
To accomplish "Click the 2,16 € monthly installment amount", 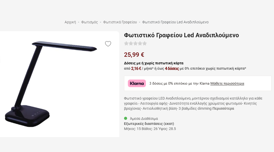I will click(136, 68).
